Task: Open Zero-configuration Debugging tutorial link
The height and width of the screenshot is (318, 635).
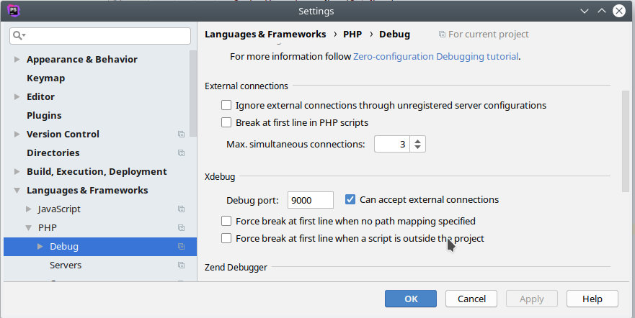Action: click(436, 57)
